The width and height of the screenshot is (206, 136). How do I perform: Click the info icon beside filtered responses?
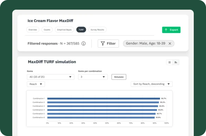coord(84,44)
